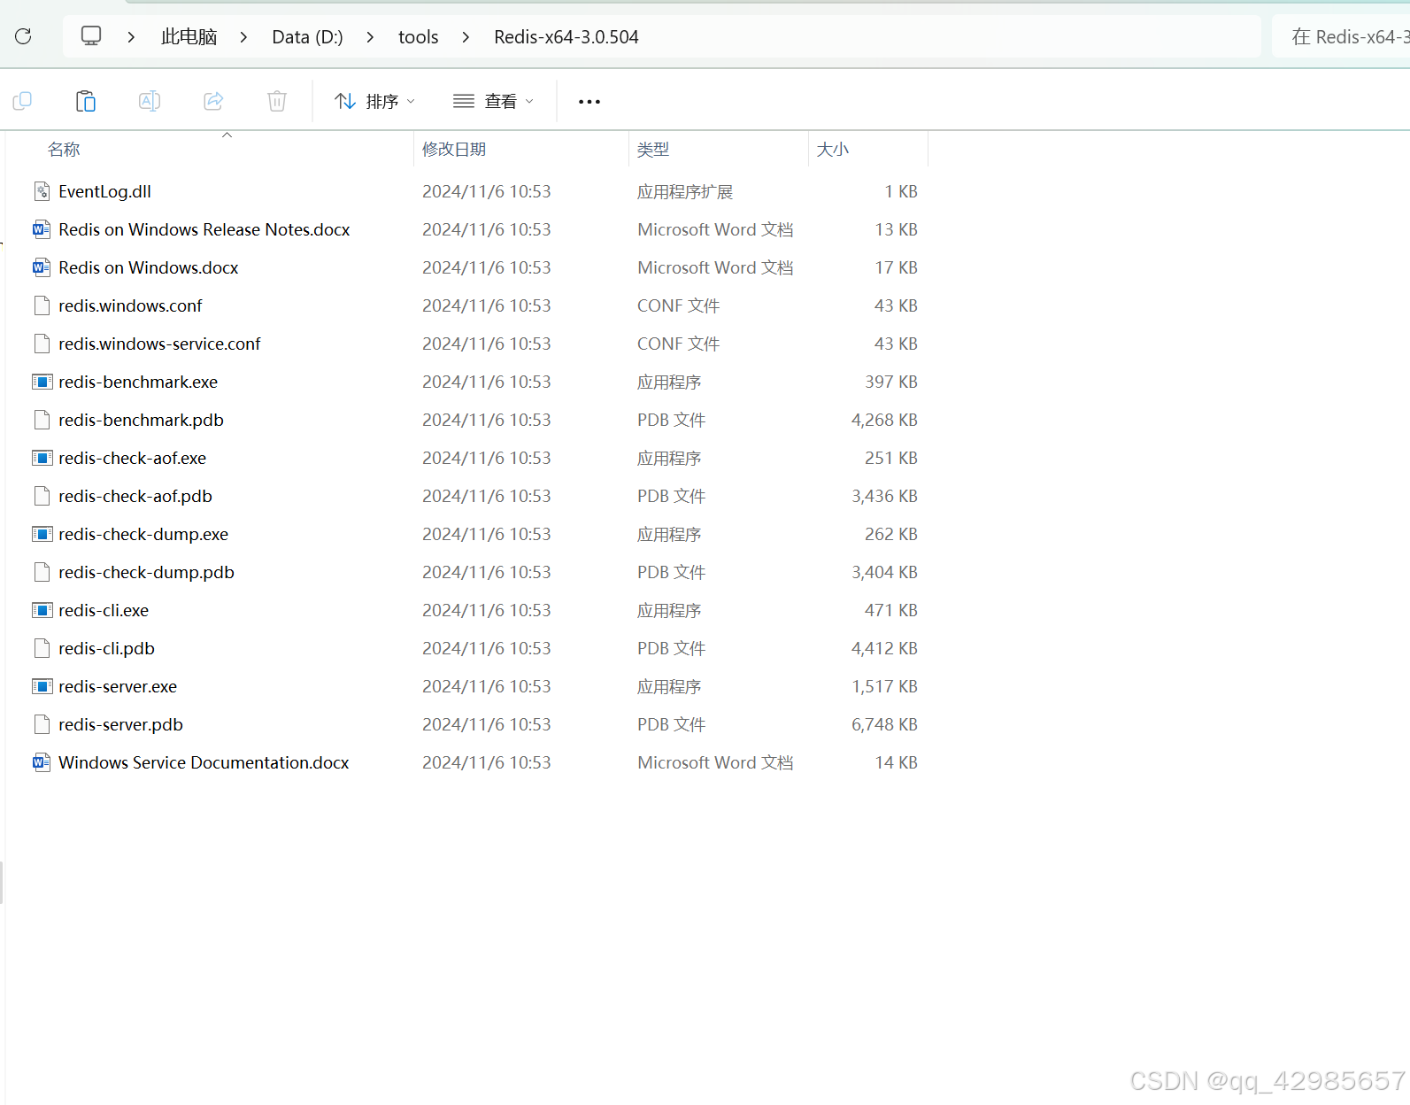Select the Word icon of Redis on Windows.docx
This screenshot has width=1410, height=1105.
(42, 267)
